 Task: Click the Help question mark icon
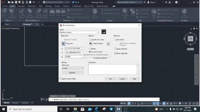[x=176, y=2]
